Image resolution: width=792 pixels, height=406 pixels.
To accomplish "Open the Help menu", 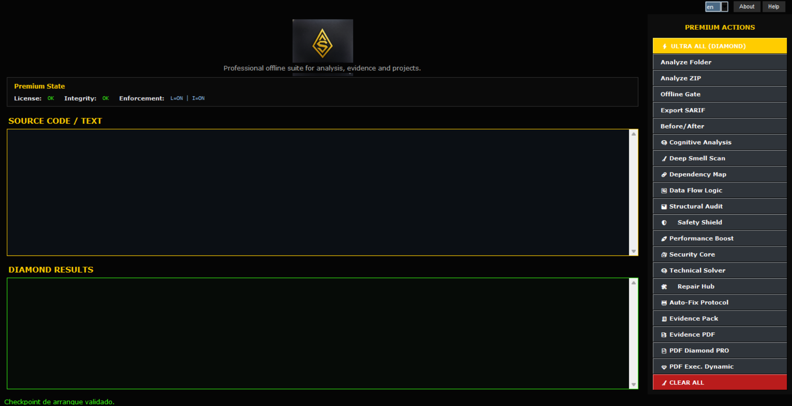I will coord(773,7).
